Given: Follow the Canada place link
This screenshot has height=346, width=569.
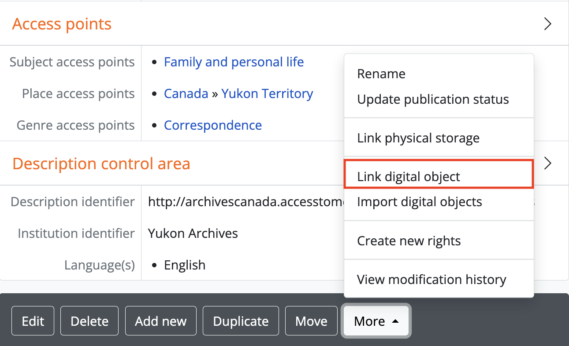Looking at the screenshot, I should pos(186,94).
